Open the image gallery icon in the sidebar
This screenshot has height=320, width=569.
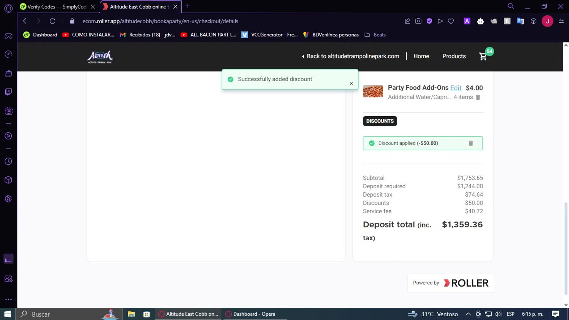click(8, 279)
